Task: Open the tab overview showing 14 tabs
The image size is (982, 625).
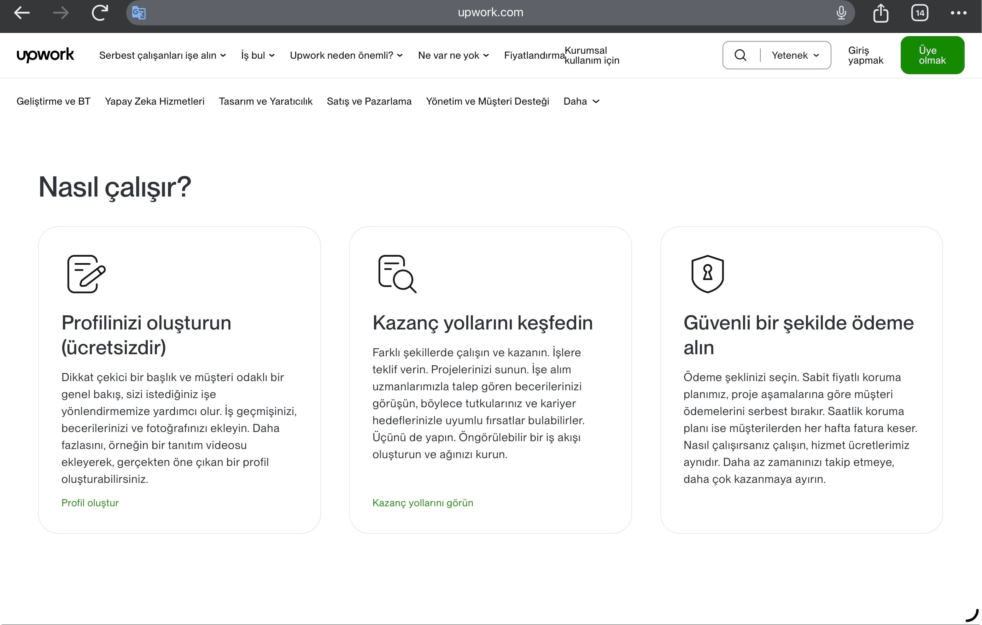Action: [x=920, y=13]
